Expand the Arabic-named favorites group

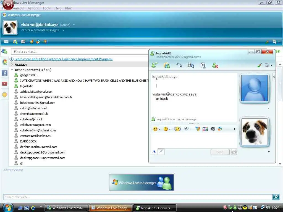[12, 64]
